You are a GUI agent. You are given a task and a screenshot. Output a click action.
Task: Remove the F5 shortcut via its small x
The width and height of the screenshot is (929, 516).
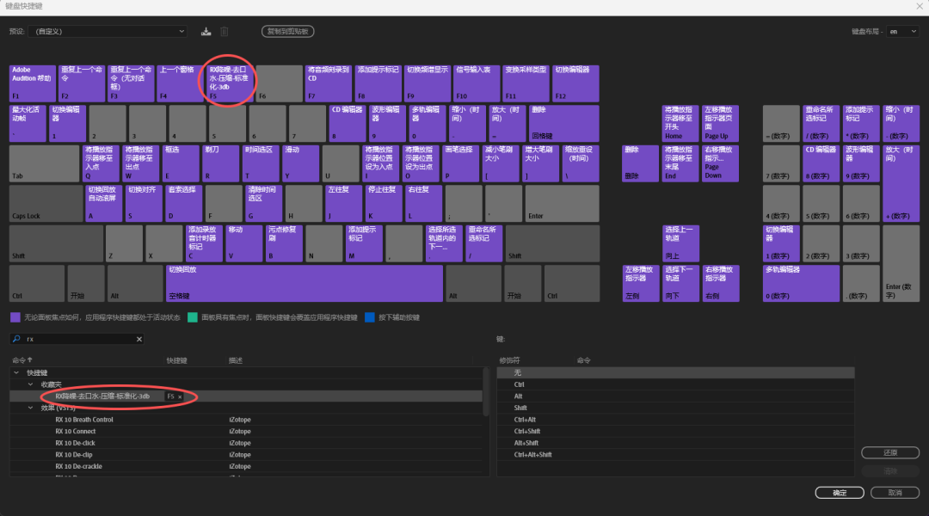180,396
